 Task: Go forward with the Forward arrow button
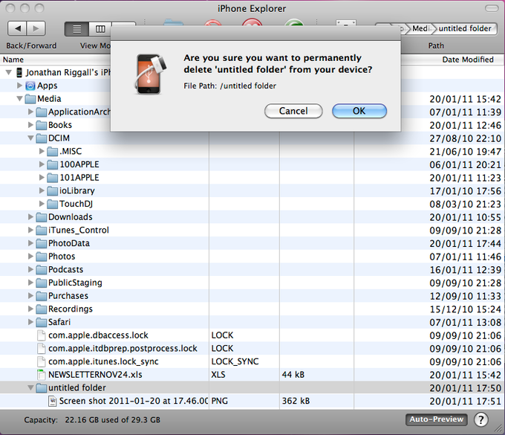pyautogui.click(x=36, y=29)
